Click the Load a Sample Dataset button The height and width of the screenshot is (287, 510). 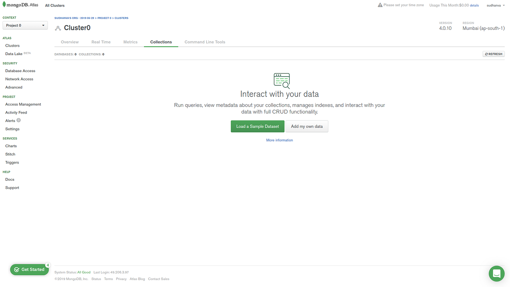[x=258, y=126]
